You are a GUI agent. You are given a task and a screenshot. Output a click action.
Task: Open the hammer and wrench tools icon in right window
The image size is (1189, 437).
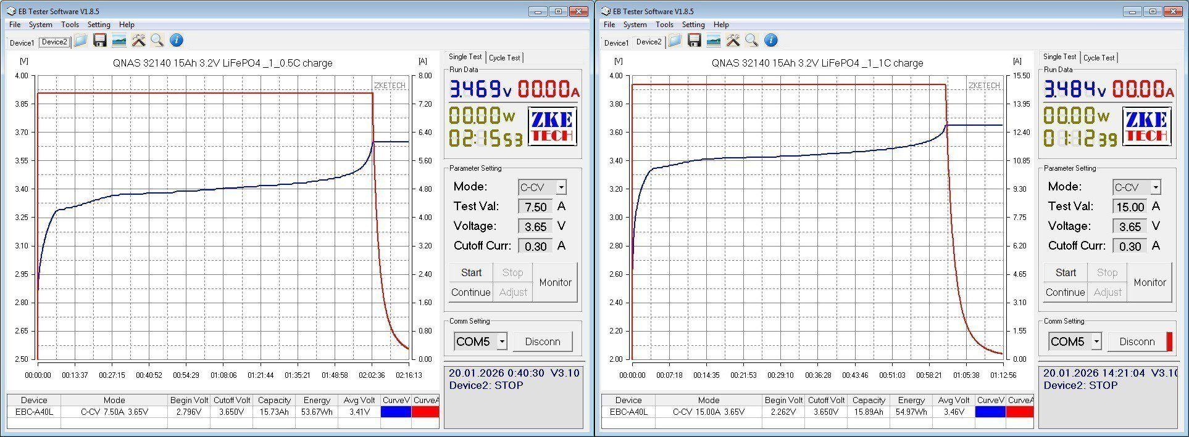733,41
